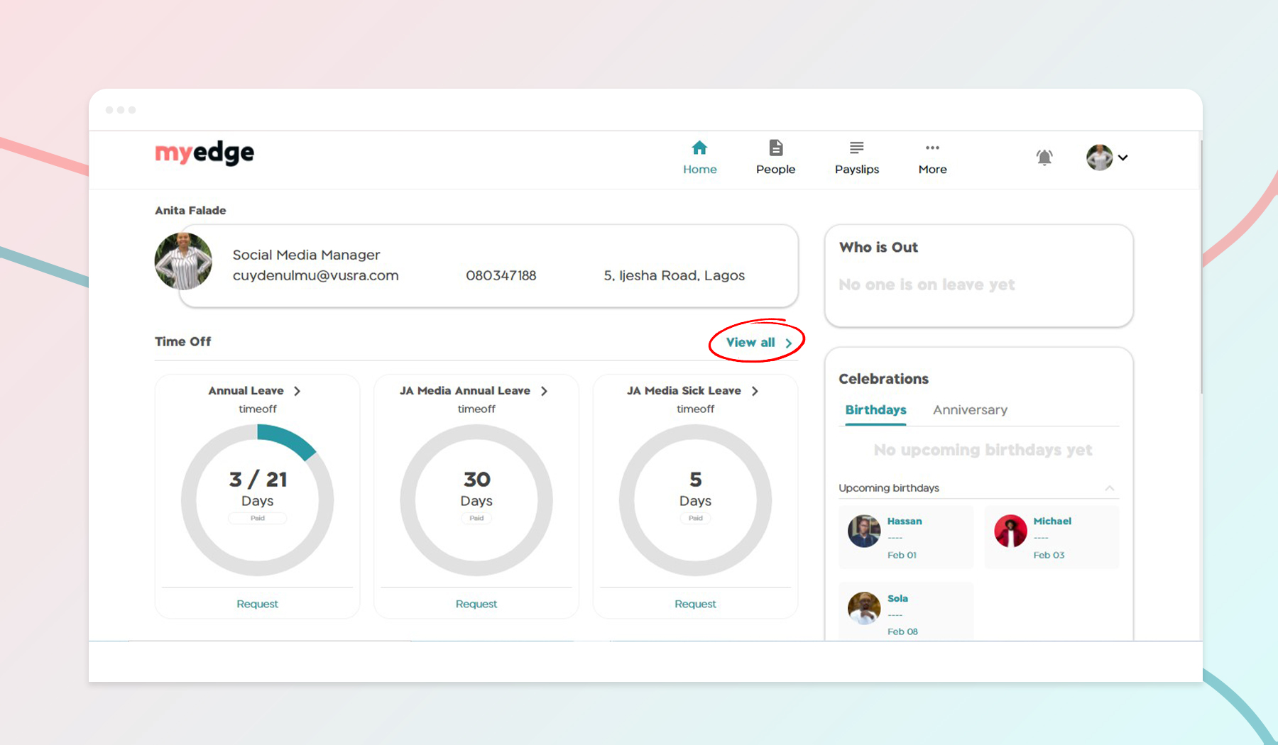This screenshot has height=745, width=1278.
Task: Click Hassan's birthday profile photo
Action: coord(863,530)
